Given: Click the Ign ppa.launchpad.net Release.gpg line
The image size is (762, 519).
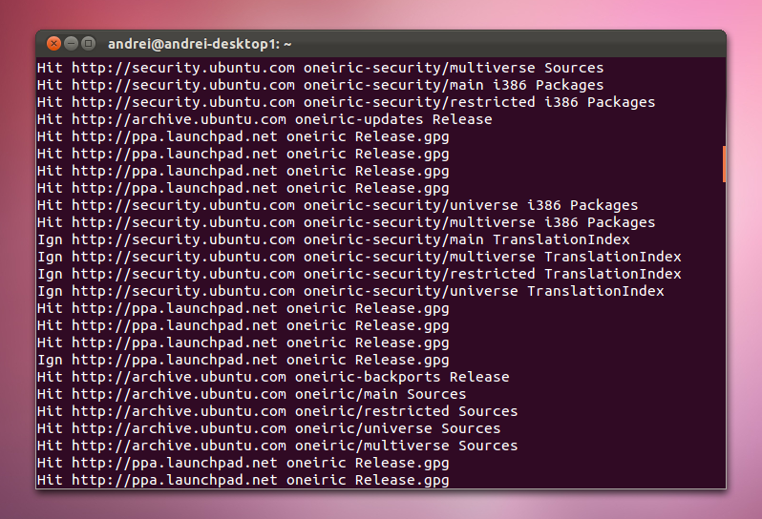Looking at the screenshot, I should point(243,360).
